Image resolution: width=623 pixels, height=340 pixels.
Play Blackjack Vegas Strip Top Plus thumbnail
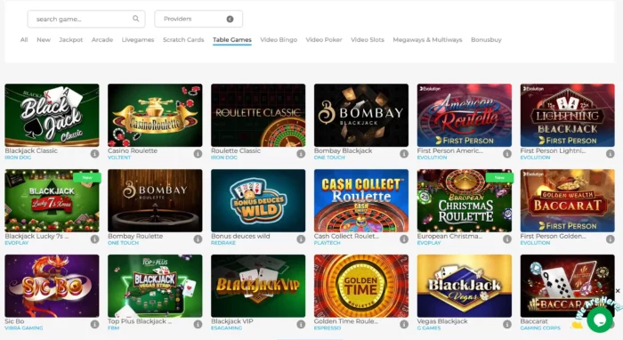point(155,286)
